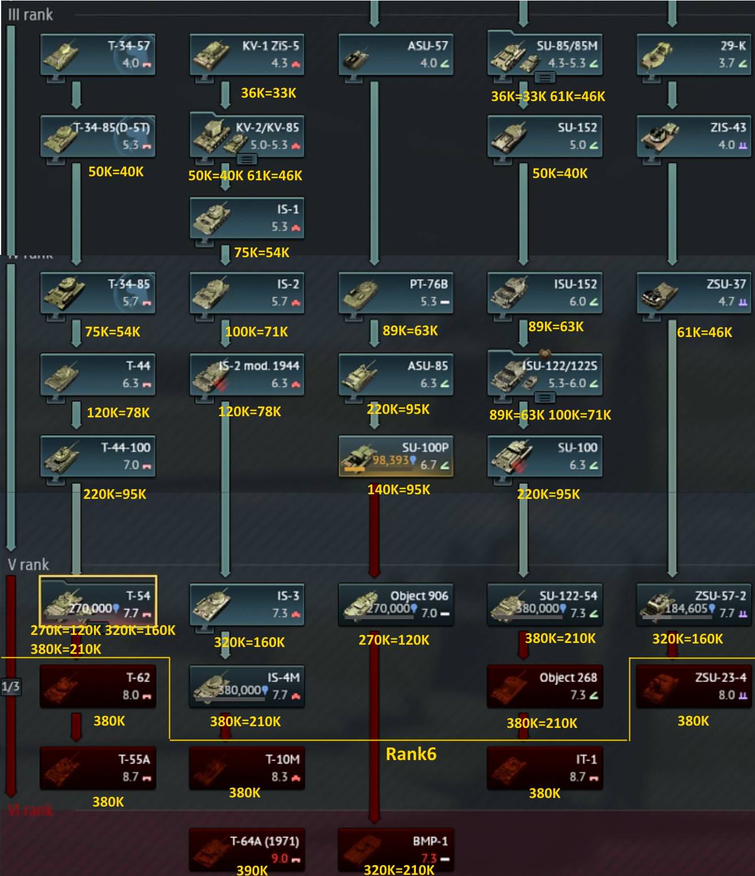Select the T-34-57 tank card
The image size is (755, 876).
(x=98, y=54)
